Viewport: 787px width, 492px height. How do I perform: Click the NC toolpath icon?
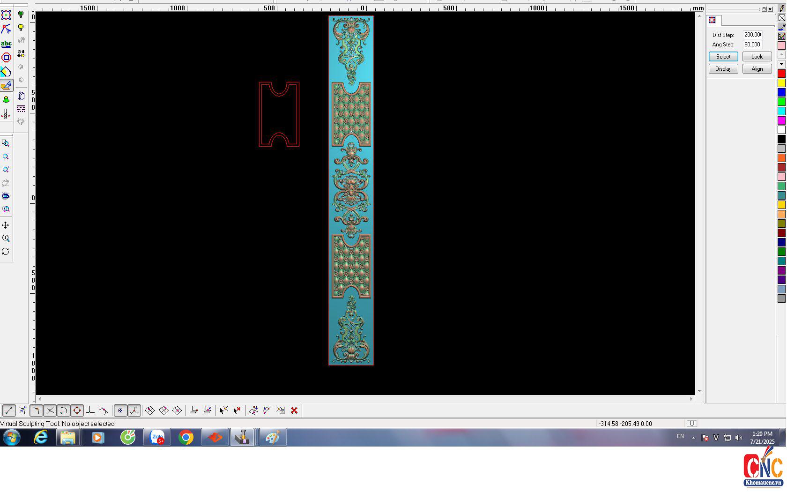(x=6, y=114)
